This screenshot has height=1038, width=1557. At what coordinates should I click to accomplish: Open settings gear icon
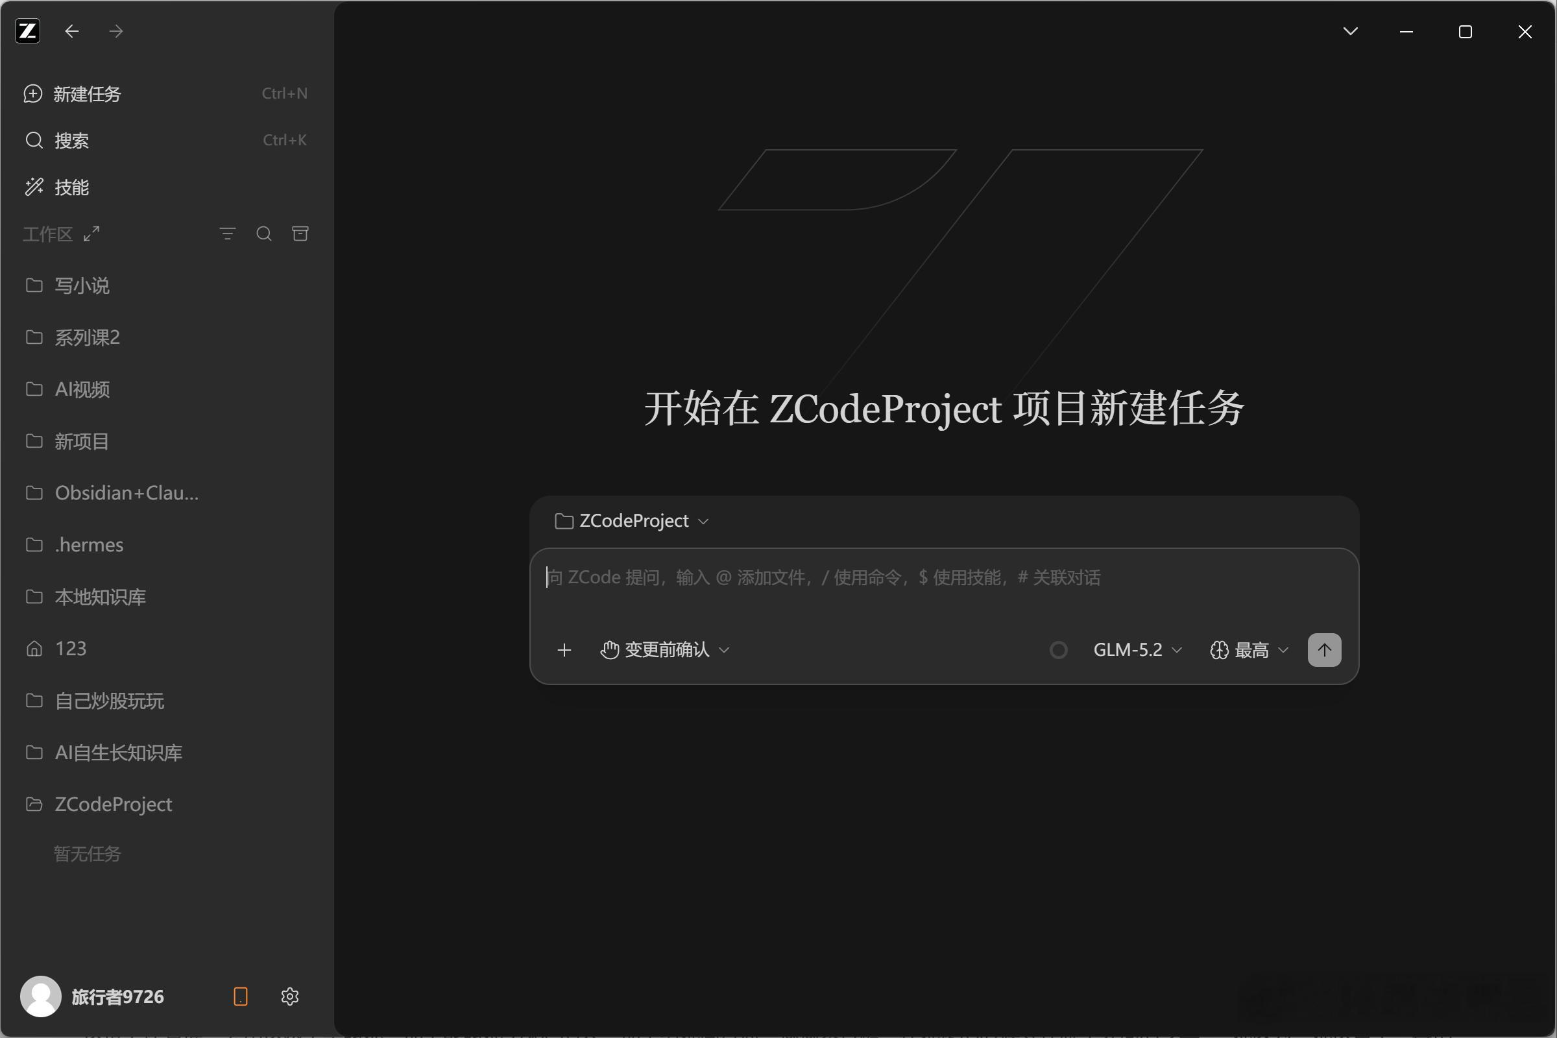click(290, 996)
